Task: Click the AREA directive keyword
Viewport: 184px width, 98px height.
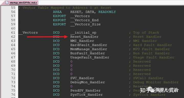Action: [x=57, y=12]
